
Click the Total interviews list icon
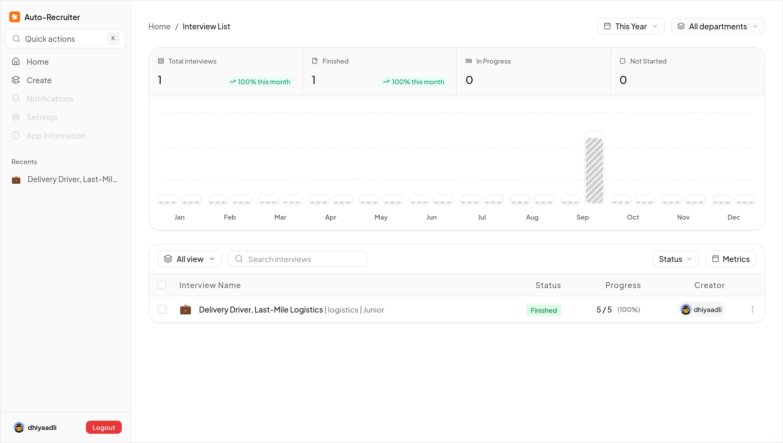click(x=161, y=61)
